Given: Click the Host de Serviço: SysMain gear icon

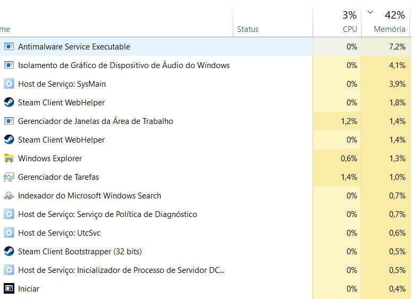Looking at the screenshot, I should pyautogui.click(x=9, y=84).
